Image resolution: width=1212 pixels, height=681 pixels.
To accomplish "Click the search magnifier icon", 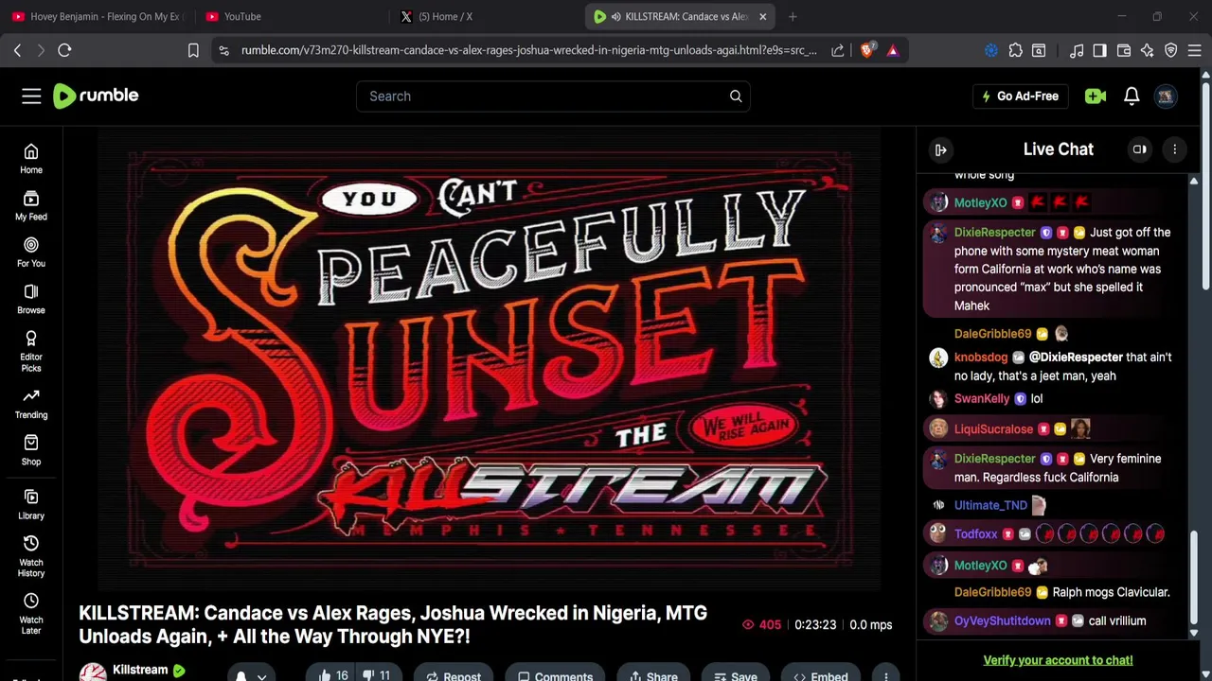I will tap(736, 96).
